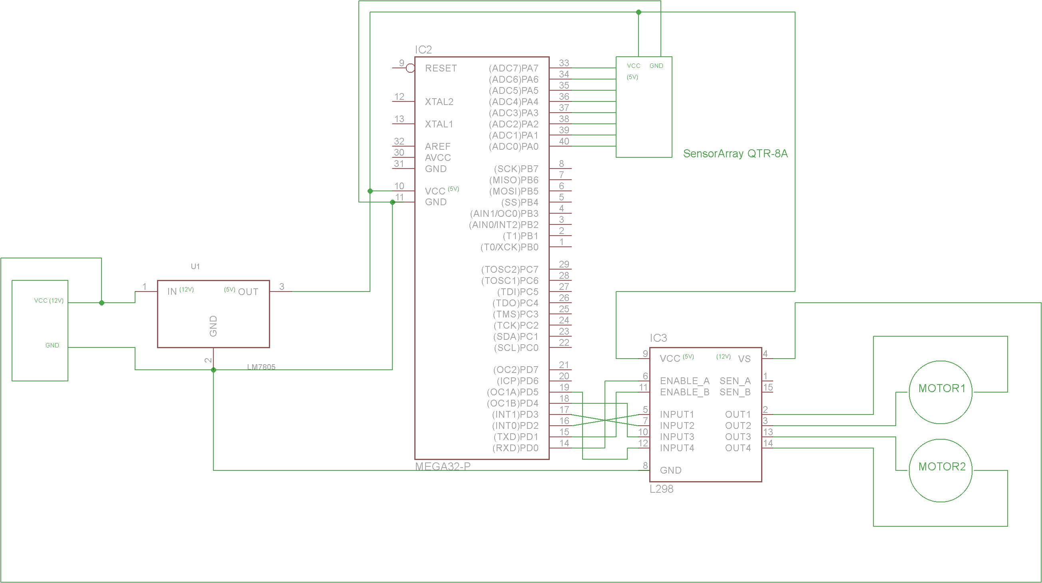Click the (OC2)PD7 pin label
Image resolution: width=1042 pixels, height=583 pixels.
click(516, 370)
